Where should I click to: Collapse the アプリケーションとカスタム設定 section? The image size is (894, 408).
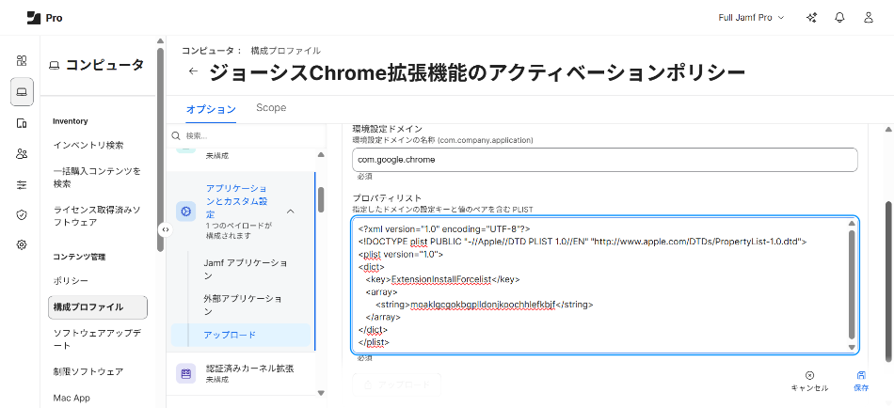291,212
